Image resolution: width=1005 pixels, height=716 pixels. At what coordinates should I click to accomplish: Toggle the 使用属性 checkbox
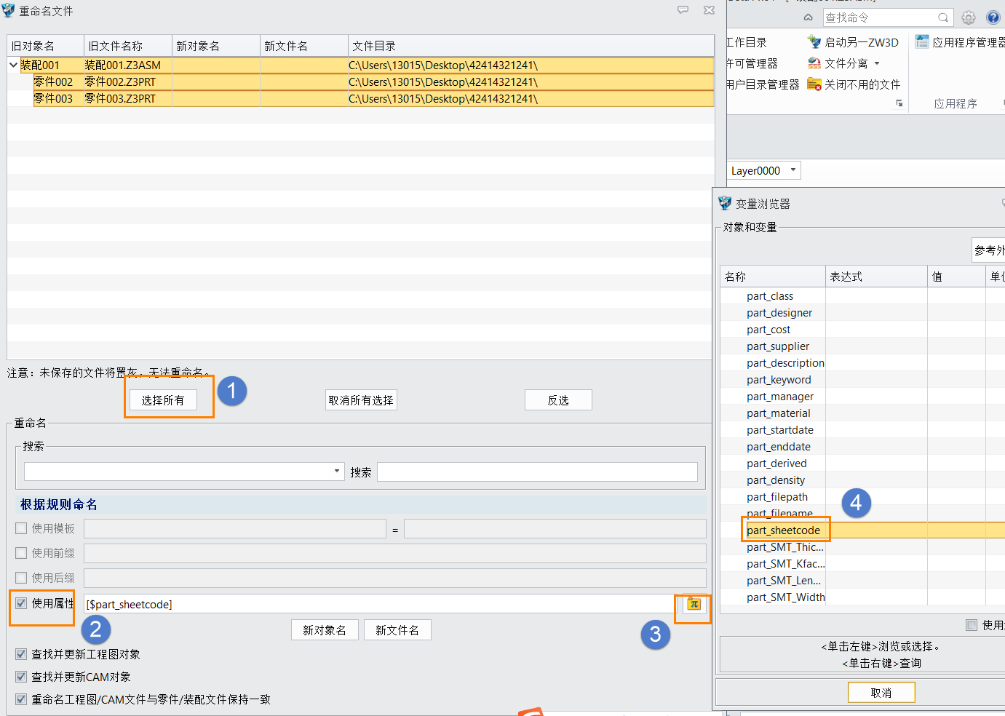tap(22, 603)
